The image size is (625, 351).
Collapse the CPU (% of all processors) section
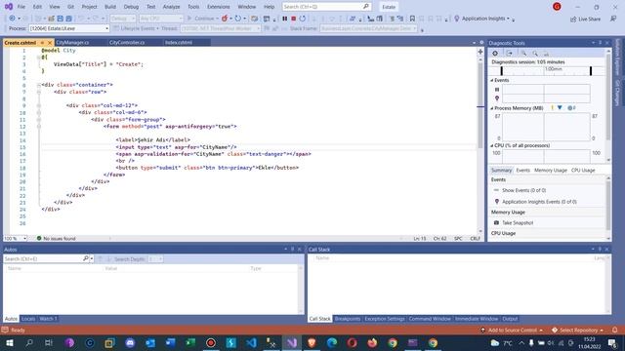tap(492, 145)
